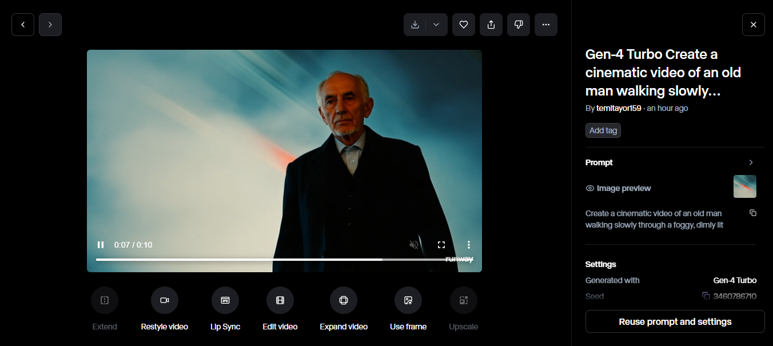Click the prompt description text

click(x=655, y=219)
